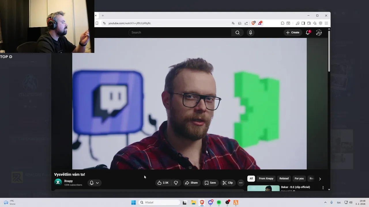Screen dimensions: 369x207
Task: Click the taskbar Hľadať search box
Action: [x=159, y=202]
